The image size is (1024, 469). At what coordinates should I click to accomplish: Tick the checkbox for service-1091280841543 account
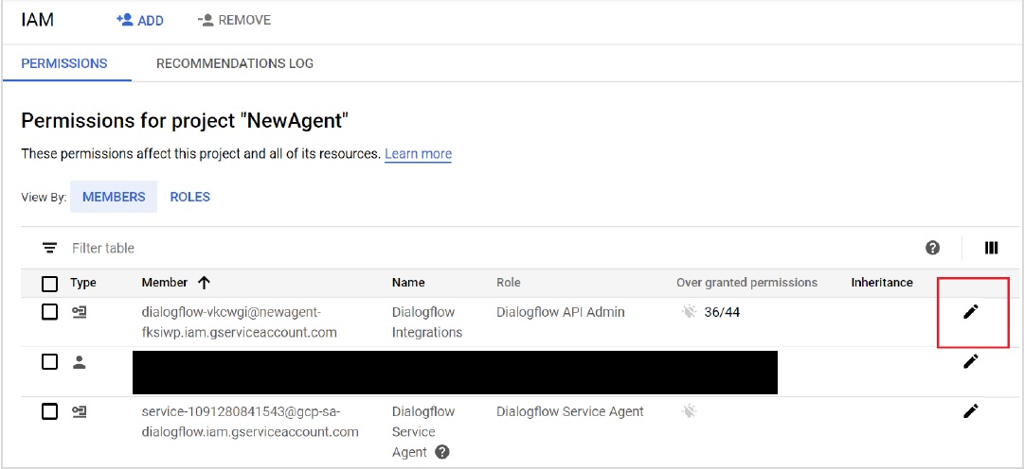point(50,411)
